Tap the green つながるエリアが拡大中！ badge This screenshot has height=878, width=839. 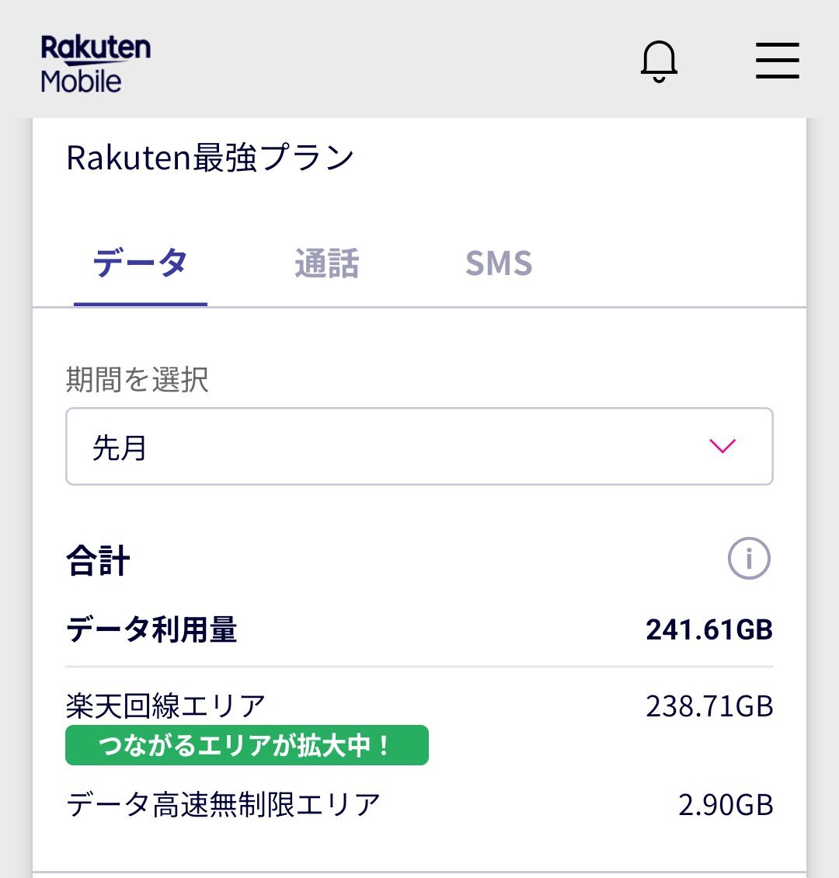click(x=246, y=745)
